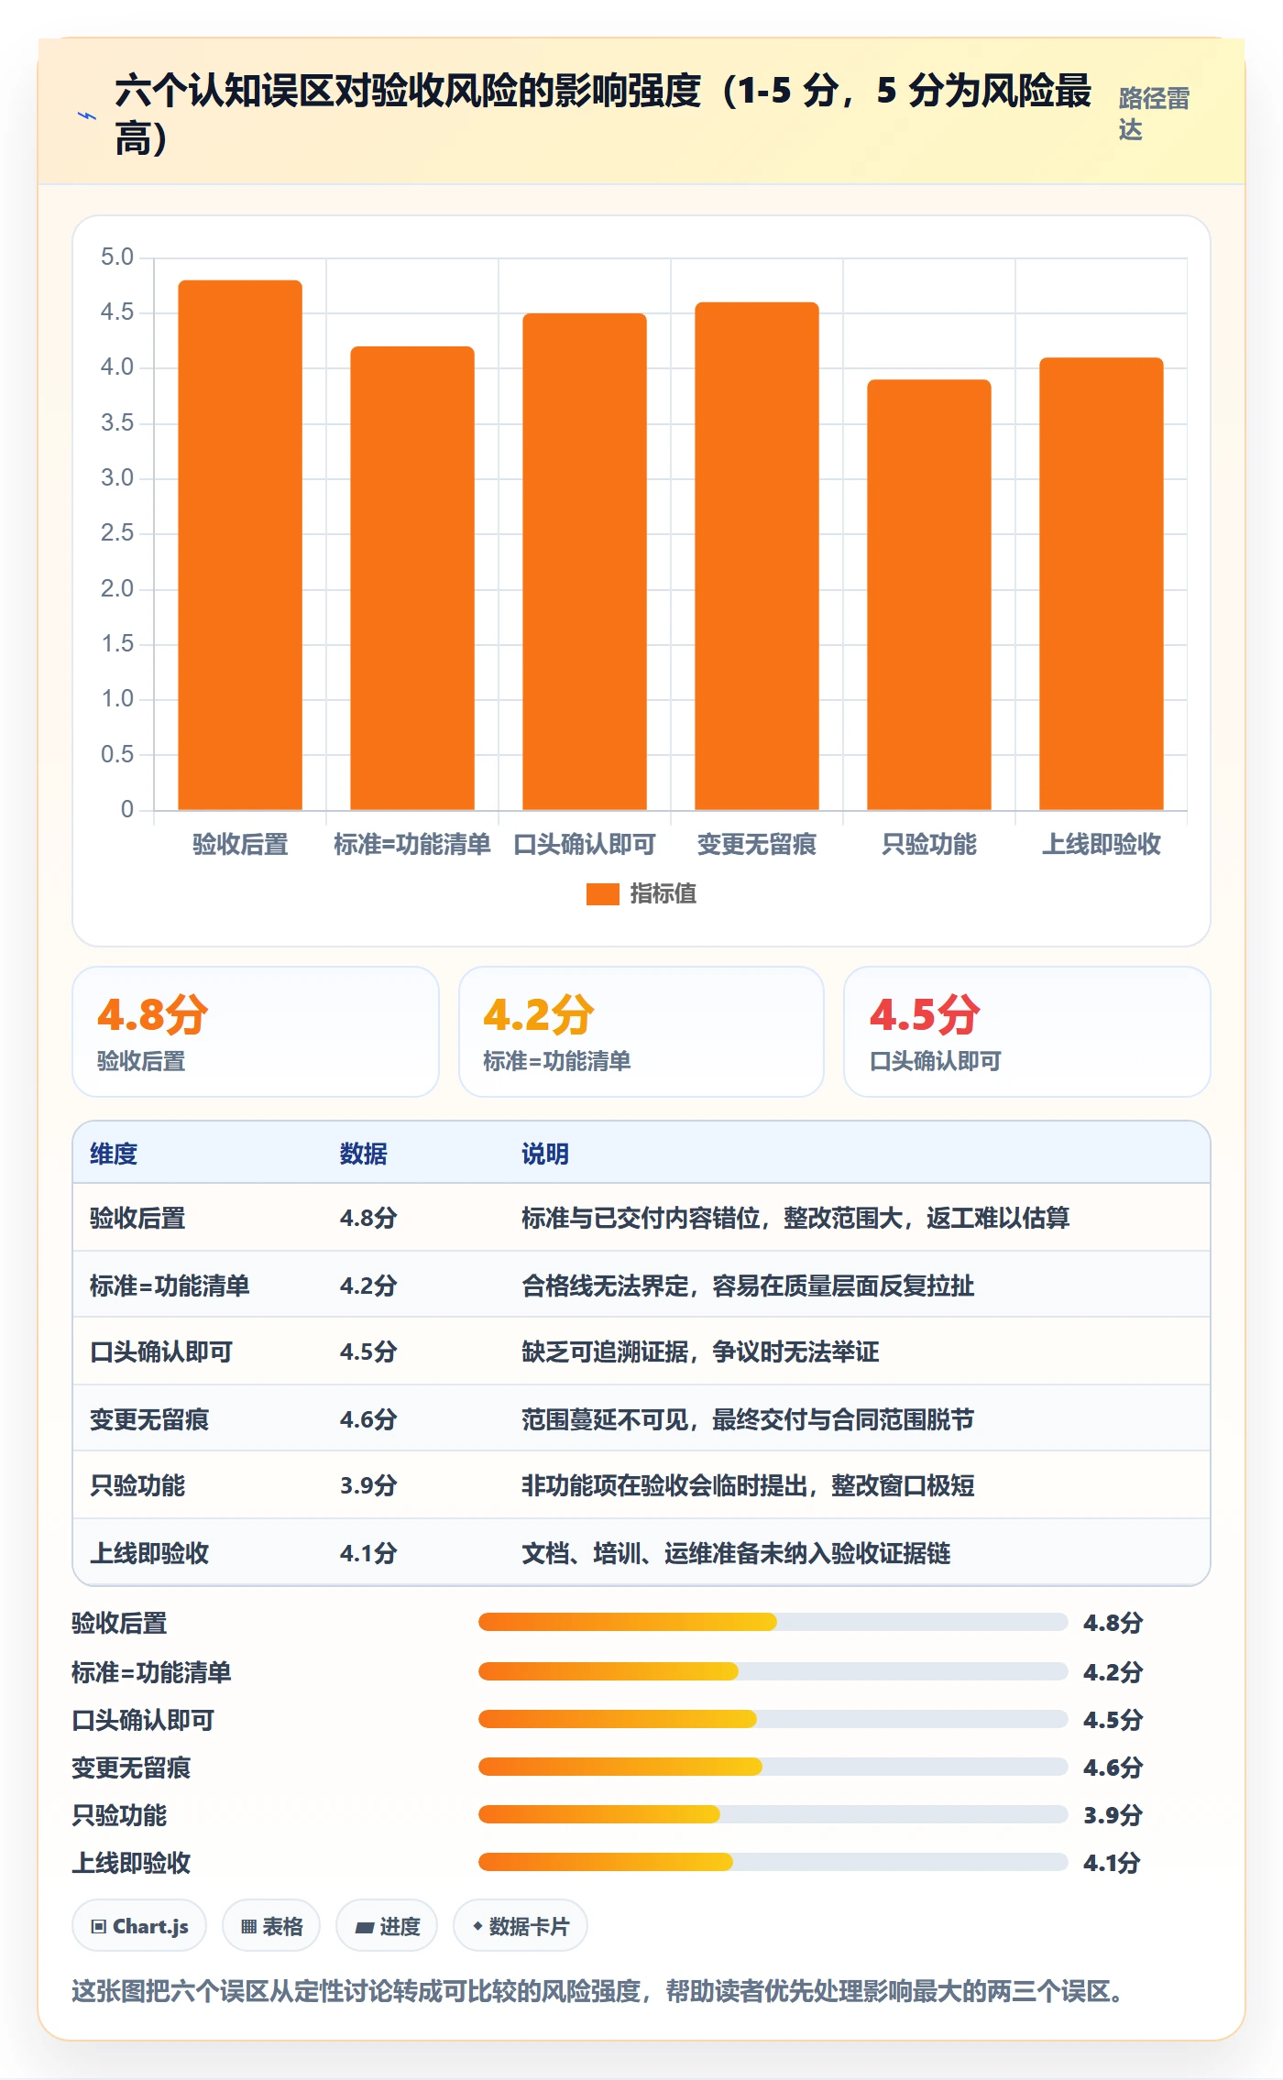Click the 数据 column header

coord(364,1154)
